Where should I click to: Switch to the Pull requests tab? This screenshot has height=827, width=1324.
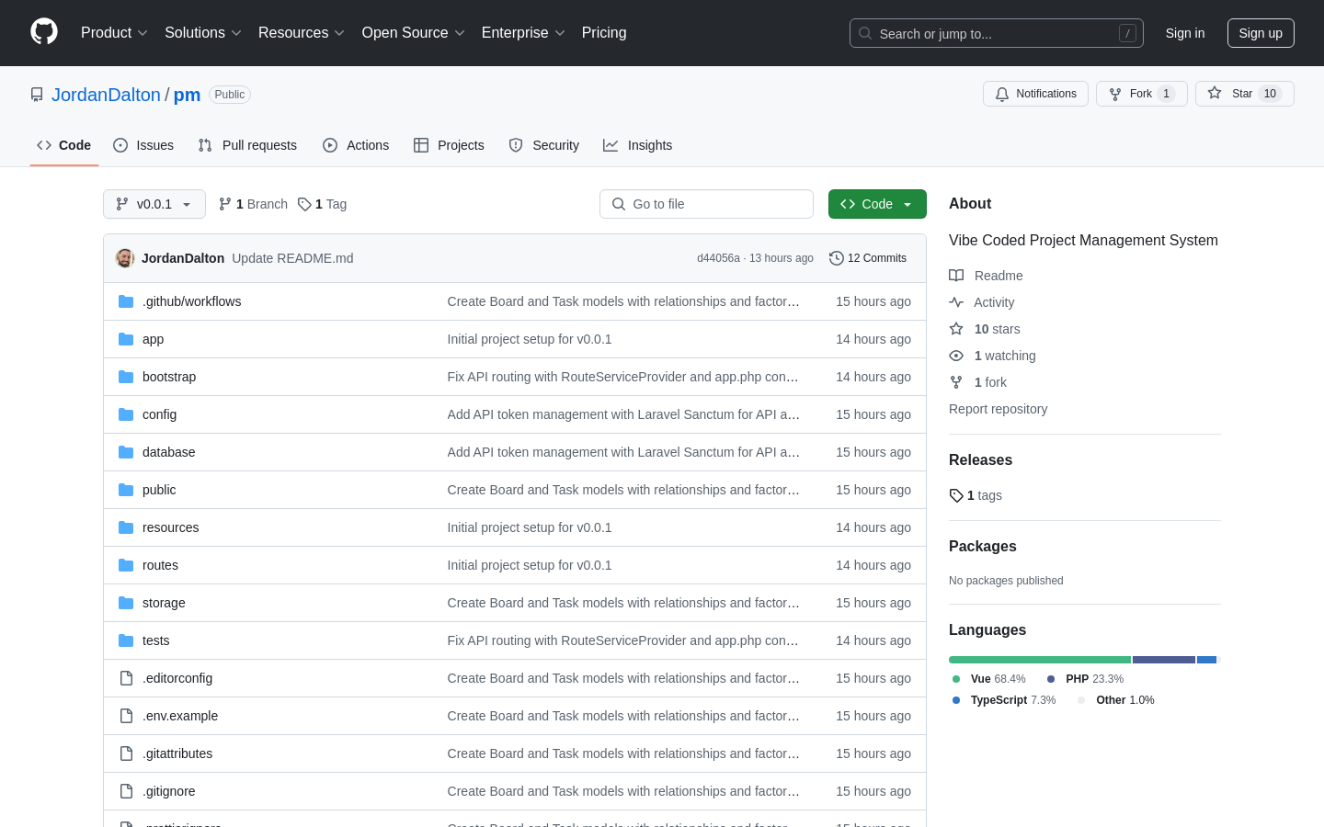coord(247,145)
